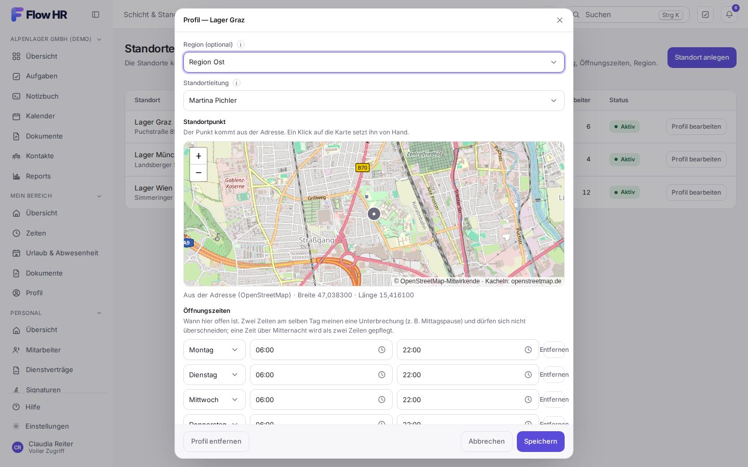Open time picker for Montag opening time 06:00

[x=382, y=350]
